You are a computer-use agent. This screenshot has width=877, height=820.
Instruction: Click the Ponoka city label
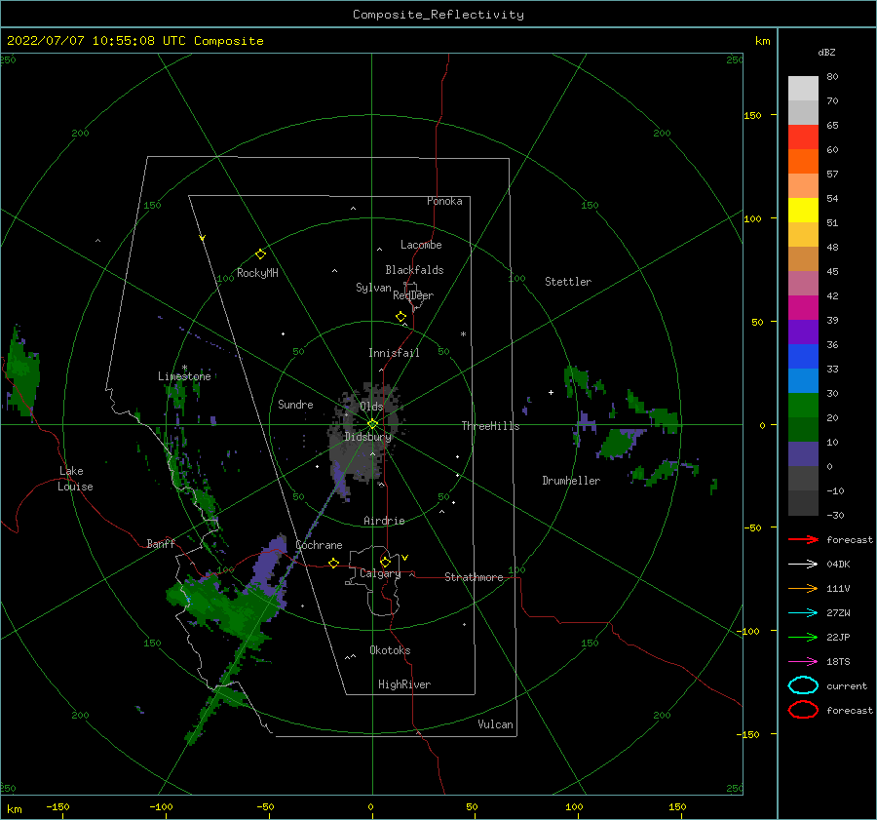point(444,201)
